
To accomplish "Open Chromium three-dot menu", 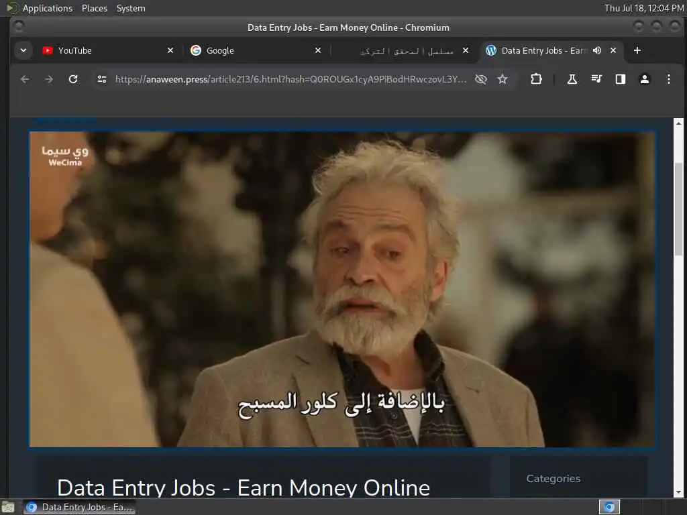I will pos(669,79).
